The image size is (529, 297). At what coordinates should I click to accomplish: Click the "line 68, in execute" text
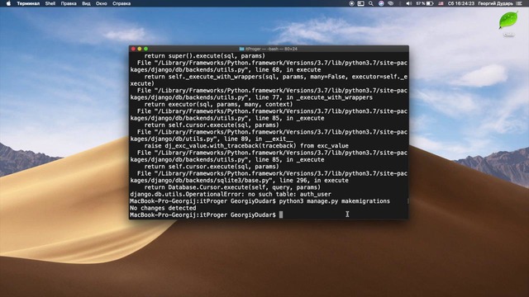(288, 69)
